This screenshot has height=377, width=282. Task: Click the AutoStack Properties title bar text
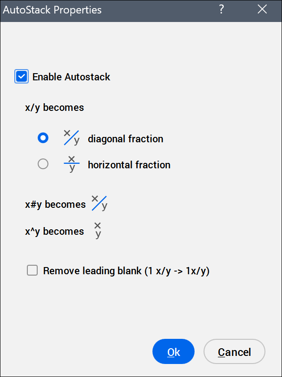pos(52,10)
